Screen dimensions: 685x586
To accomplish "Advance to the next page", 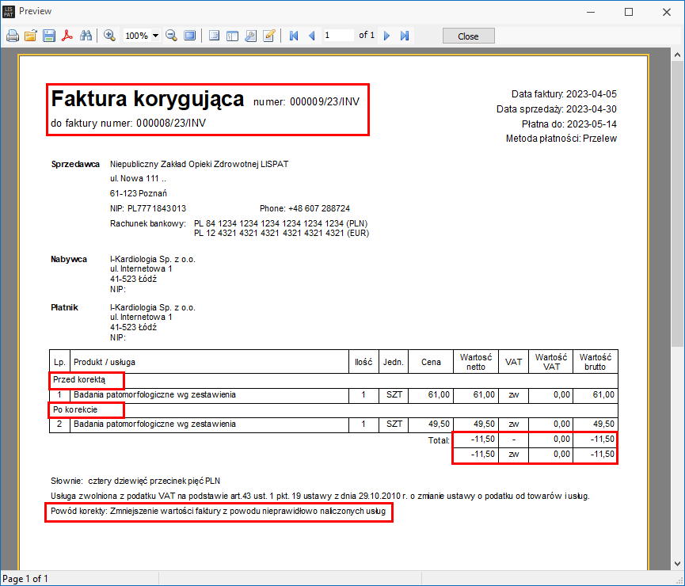I will pos(387,36).
